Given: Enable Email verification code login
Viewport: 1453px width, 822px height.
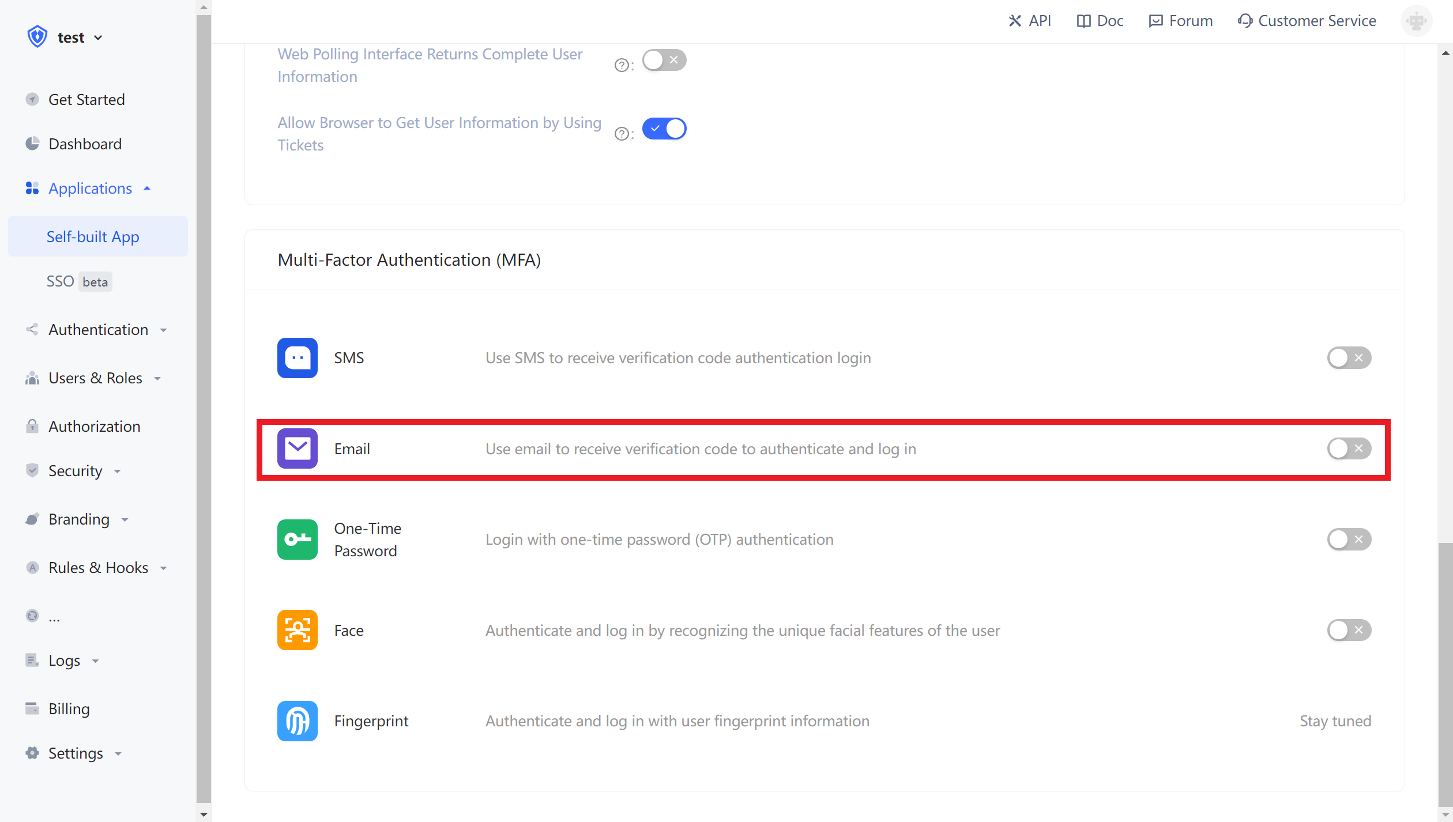Looking at the screenshot, I should click(1349, 448).
